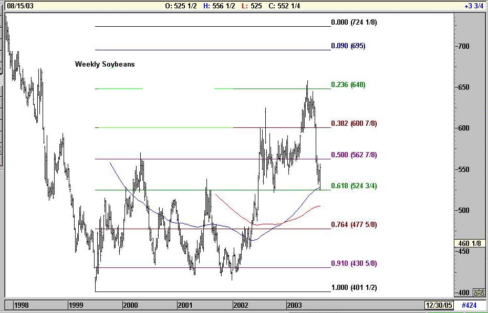Click the low value 525
The height and width of the screenshot is (313, 488).
[x=256, y=6]
